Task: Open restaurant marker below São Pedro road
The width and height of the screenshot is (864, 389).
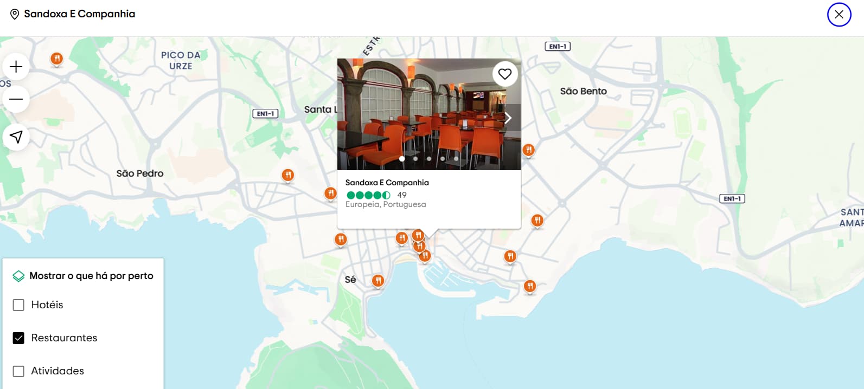Action: [x=288, y=175]
